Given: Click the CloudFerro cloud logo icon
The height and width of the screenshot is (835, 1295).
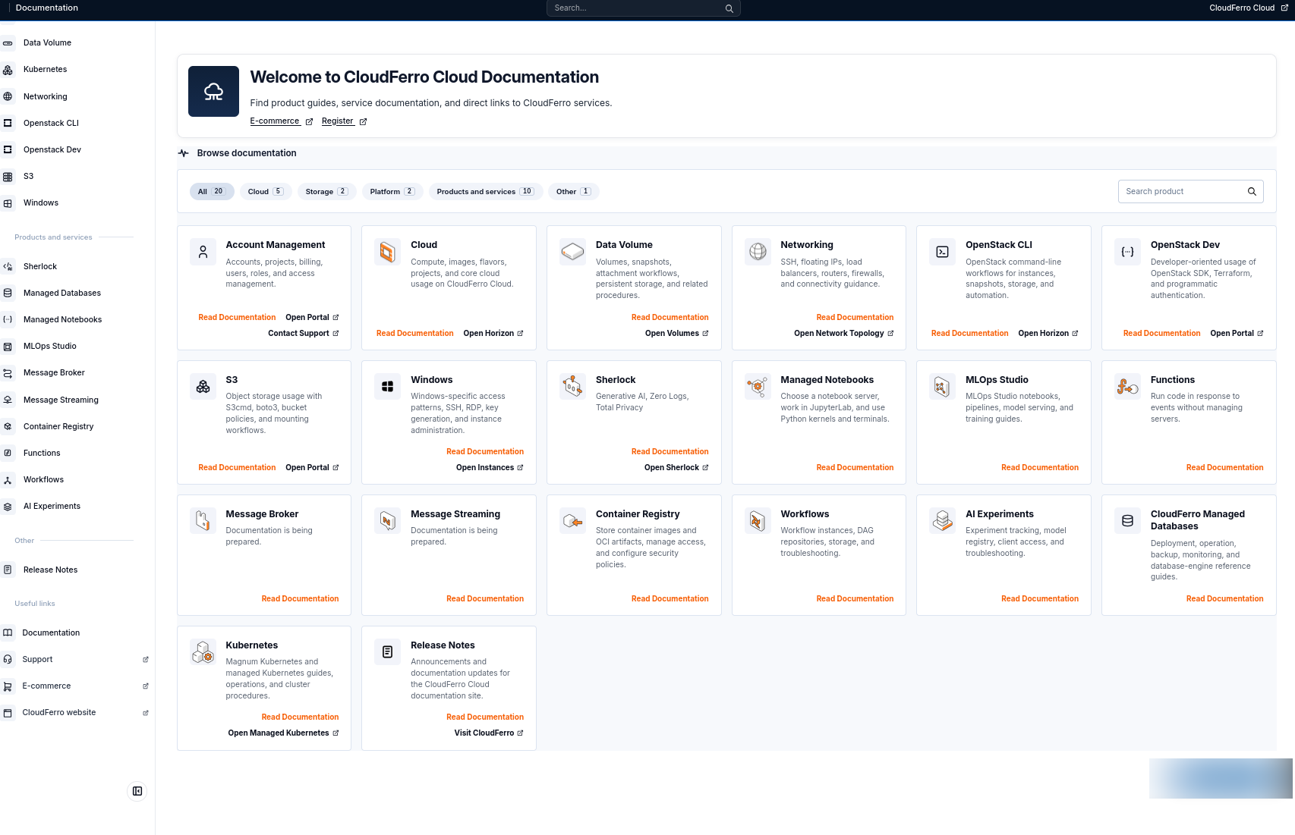Looking at the screenshot, I should pos(213,91).
